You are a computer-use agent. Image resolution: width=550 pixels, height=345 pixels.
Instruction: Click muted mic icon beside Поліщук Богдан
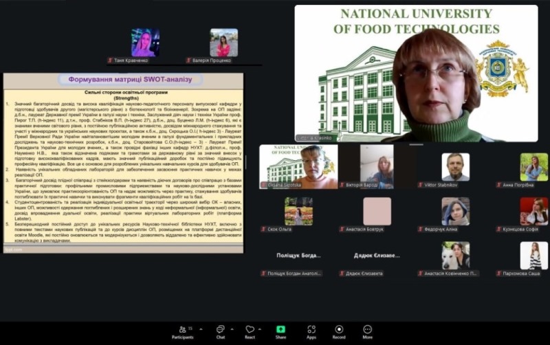point(263,273)
